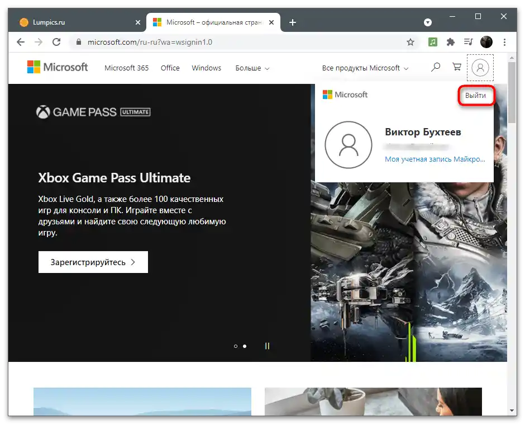This screenshot has width=525, height=424.
Task: Open the media control playlist icon
Action: (469, 42)
